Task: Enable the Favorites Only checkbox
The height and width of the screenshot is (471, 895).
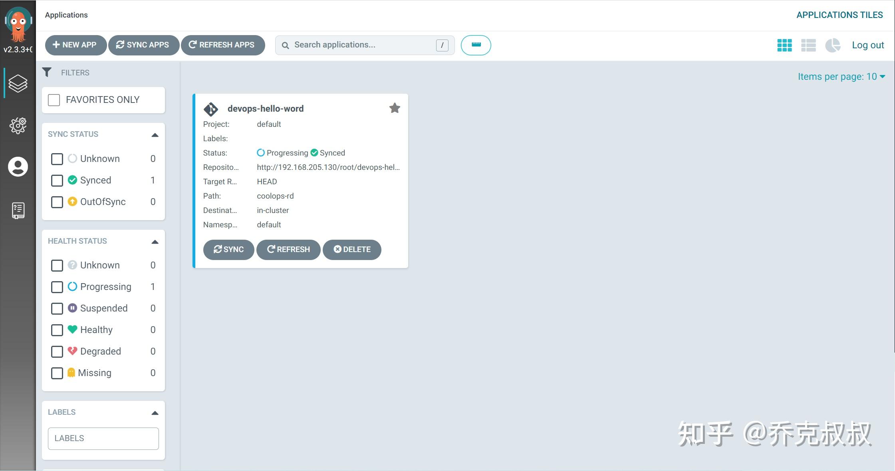Action: (54, 100)
